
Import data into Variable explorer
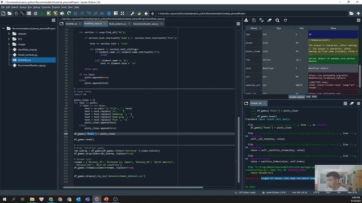(247, 20)
